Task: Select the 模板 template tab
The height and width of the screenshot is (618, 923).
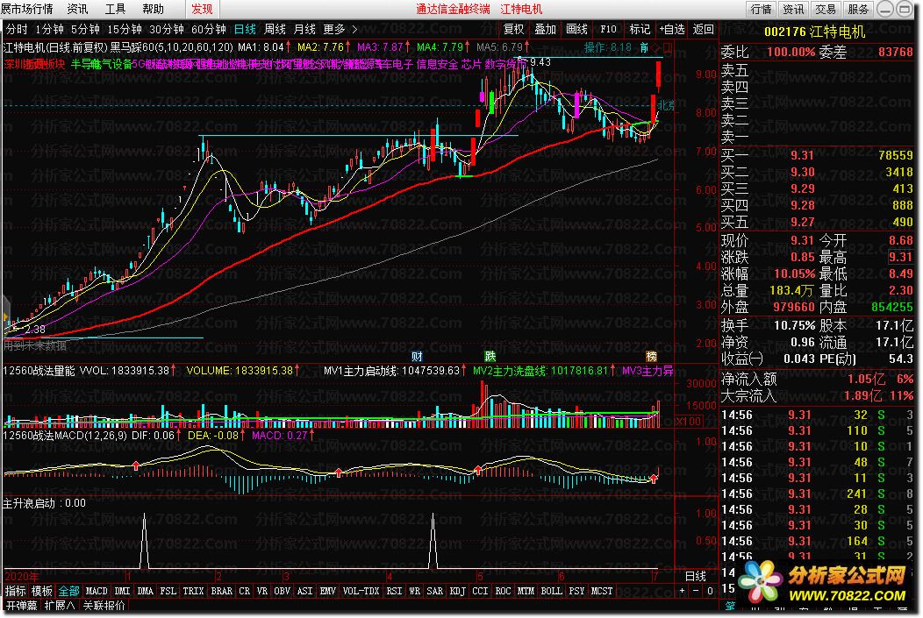Action: point(42,591)
